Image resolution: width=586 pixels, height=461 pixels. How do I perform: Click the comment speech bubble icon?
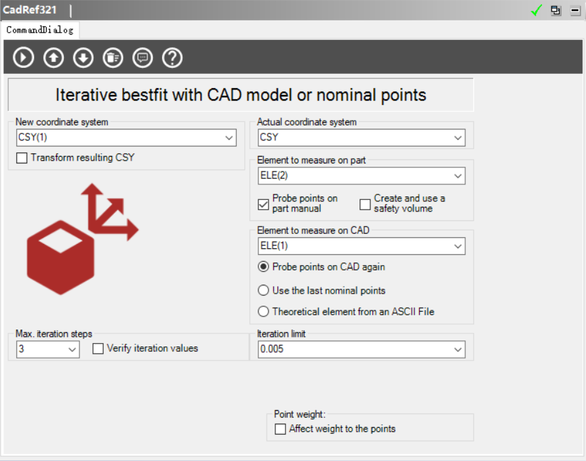(x=142, y=58)
